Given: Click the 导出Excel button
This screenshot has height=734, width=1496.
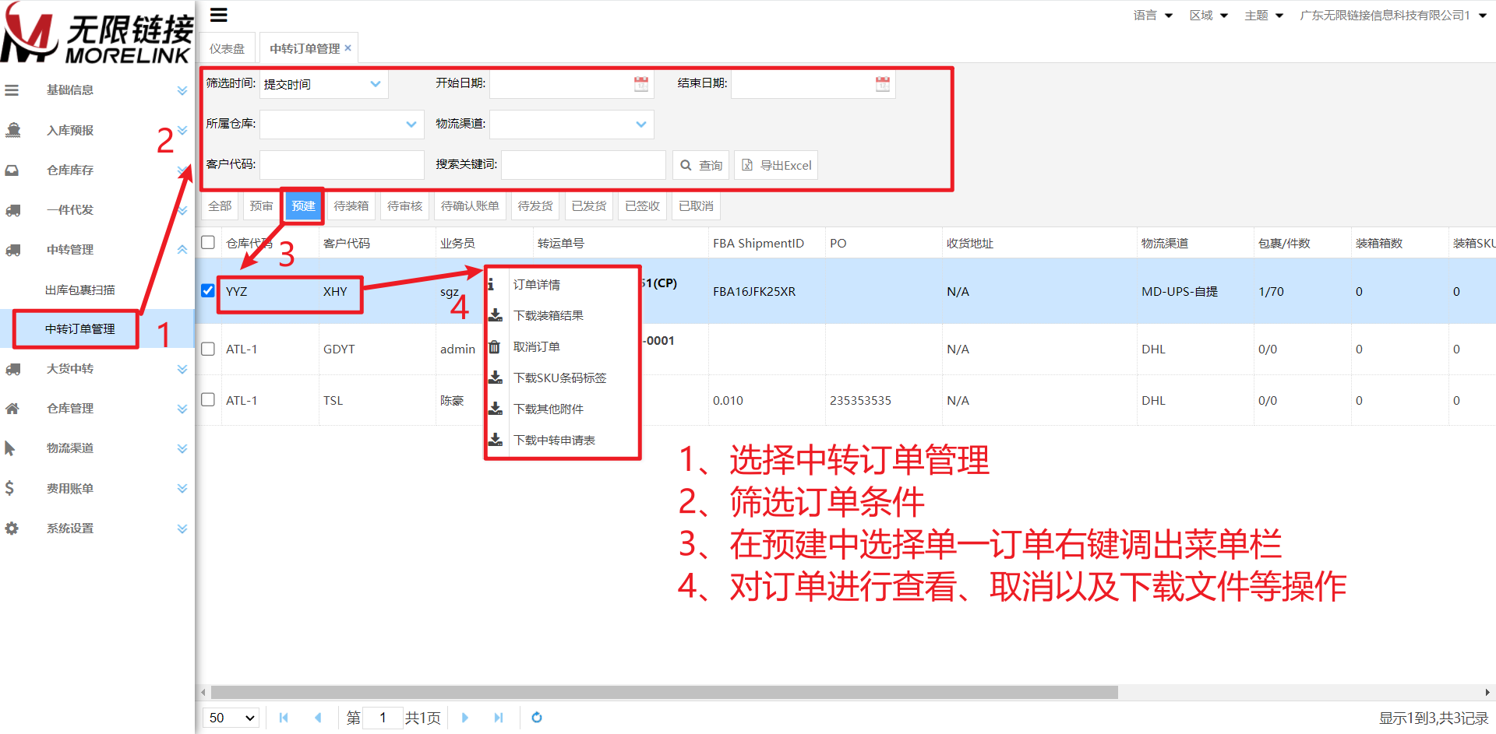Looking at the screenshot, I should (776, 165).
